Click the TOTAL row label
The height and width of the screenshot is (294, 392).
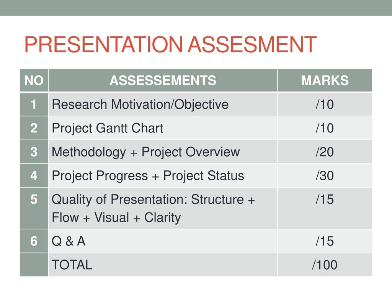(x=72, y=265)
